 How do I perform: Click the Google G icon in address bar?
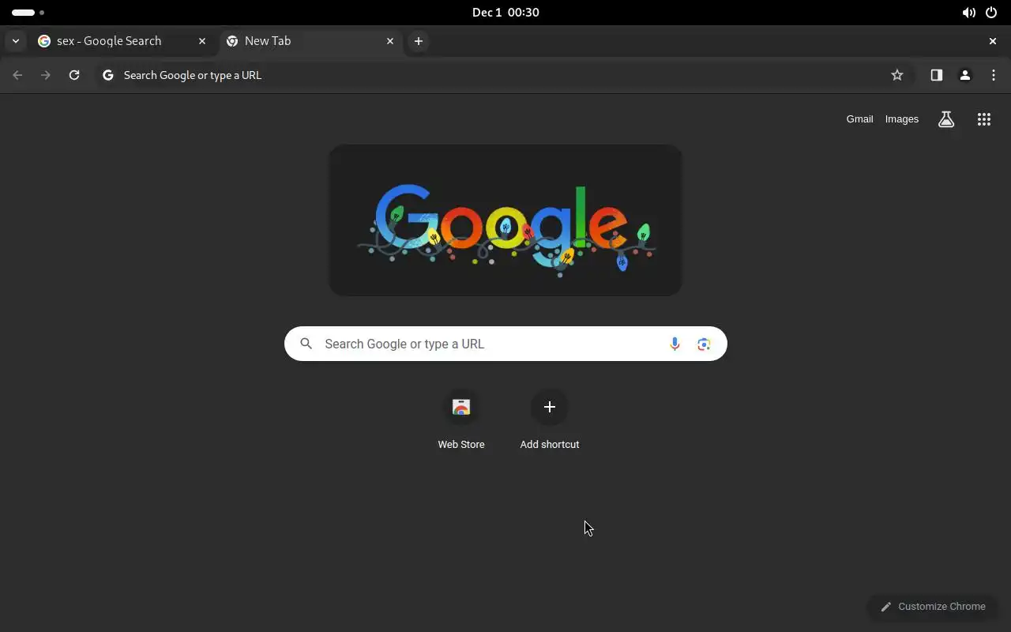pyautogui.click(x=108, y=75)
